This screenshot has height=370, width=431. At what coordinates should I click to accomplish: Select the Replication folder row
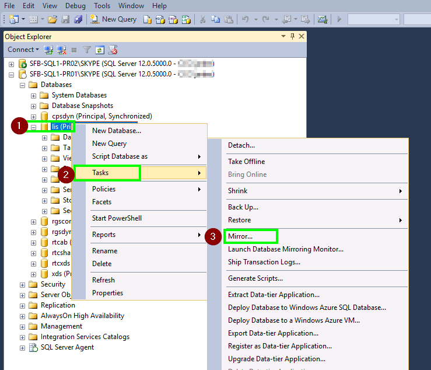pos(58,305)
